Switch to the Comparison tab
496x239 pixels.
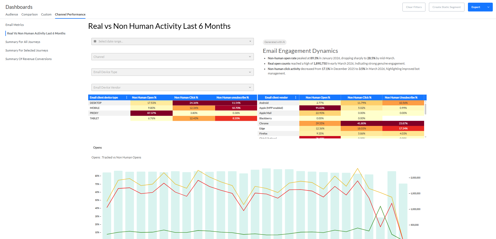point(29,14)
